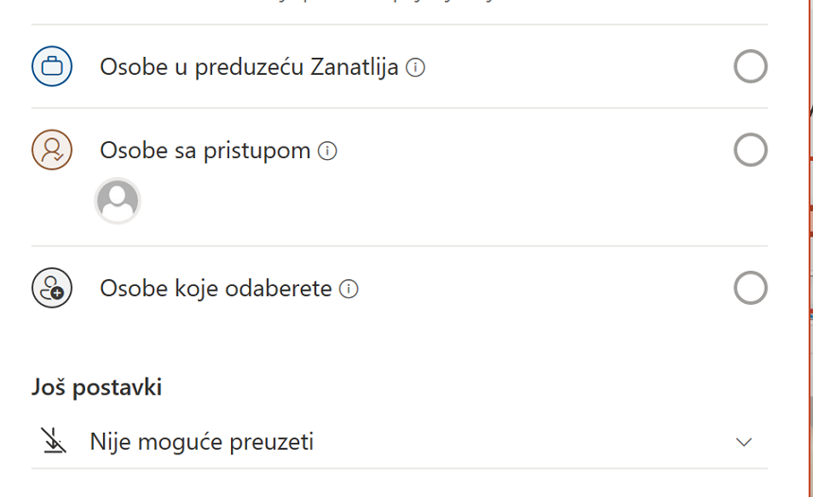Click the crossed-out download icon
The width and height of the screenshot is (813, 497).
click(x=53, y=441)
